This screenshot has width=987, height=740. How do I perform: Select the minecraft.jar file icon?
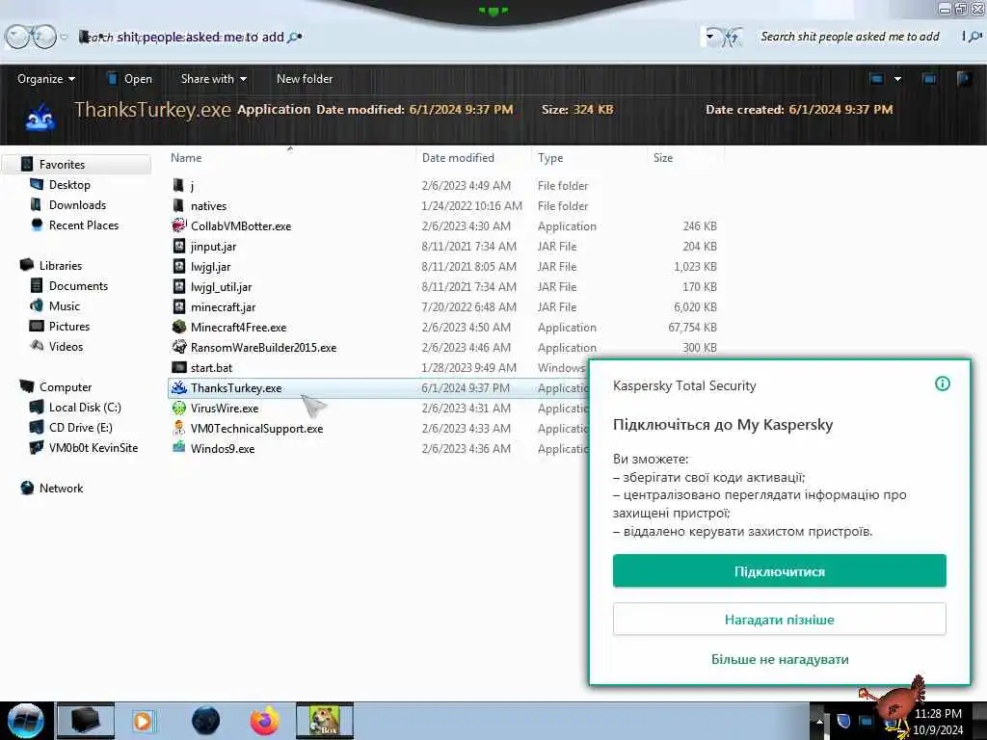(179, 306)
